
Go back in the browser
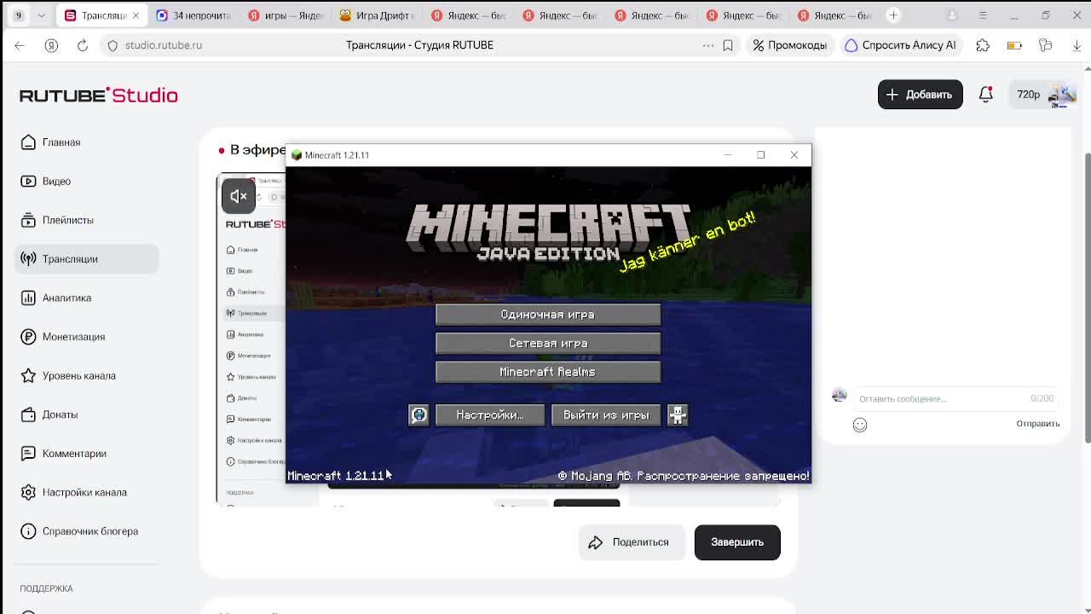[20, 45]
